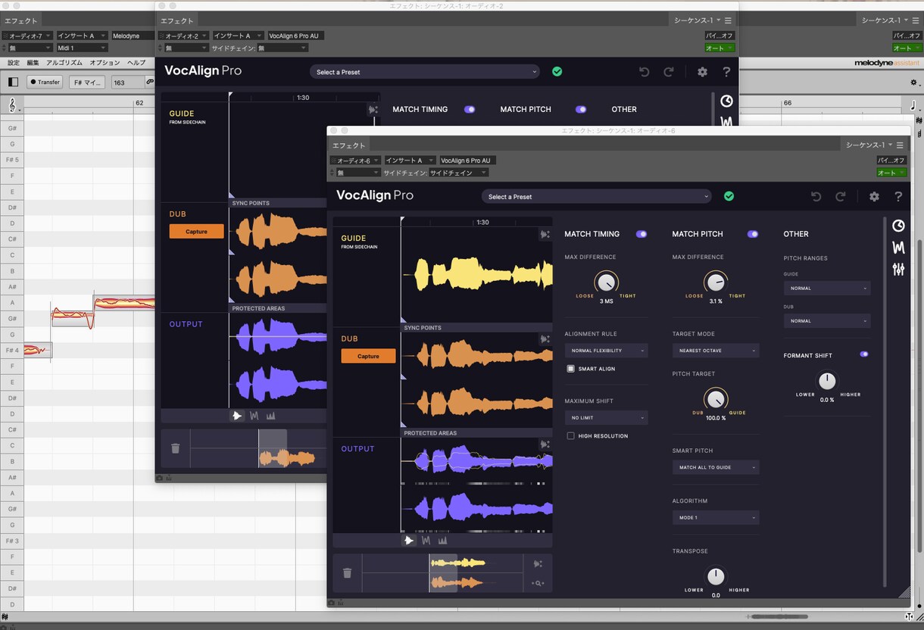Viewport: 924px width, 630px height.
Task: Open Melodyne 設定 menu
Action: point(14,63)
